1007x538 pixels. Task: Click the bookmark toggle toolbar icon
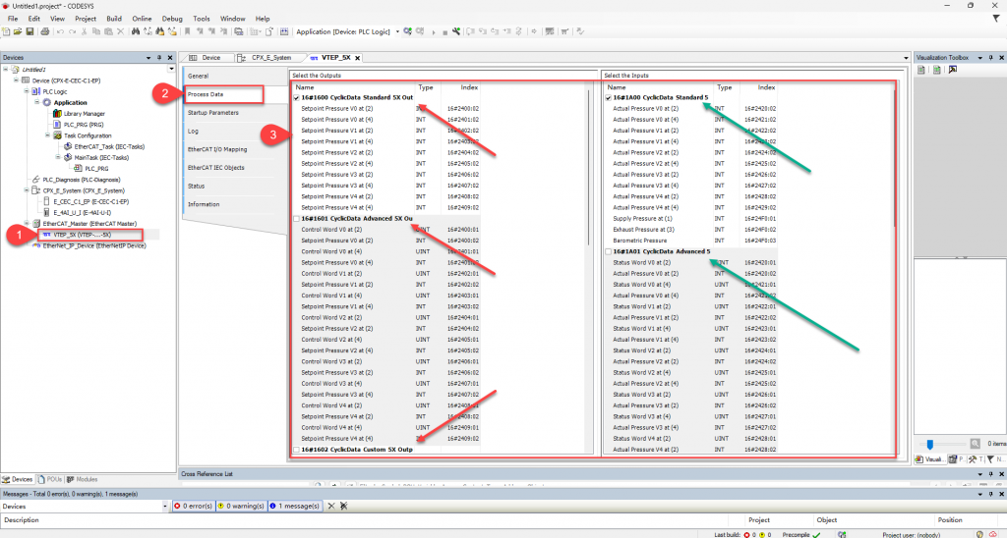pyautogui.click(x=188, y=31)
